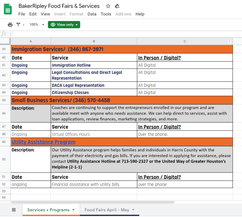The width and height of the screenshot is (242, 217).
Task: Open the Add-ons menu
Action: point(123,14)
